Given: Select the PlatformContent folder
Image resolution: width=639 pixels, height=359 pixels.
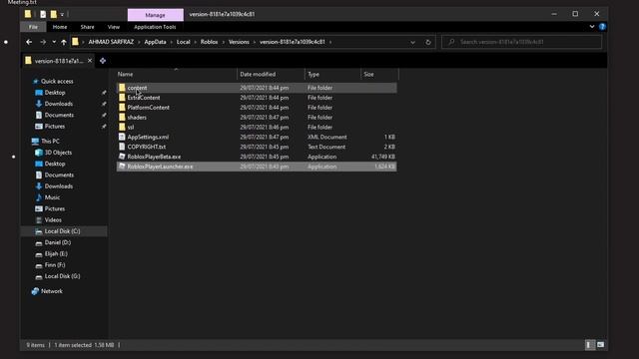Looking at the screenshot, I should [x=257, y=108].
